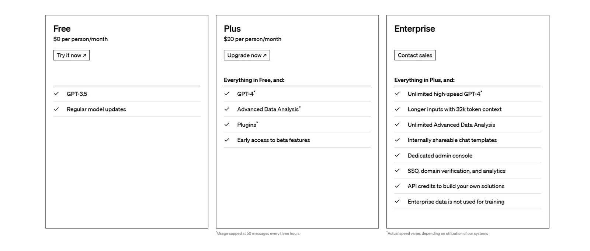Select the Free plan heading
Viewport: 590px width, 251px height.
[x=62, y=29]
